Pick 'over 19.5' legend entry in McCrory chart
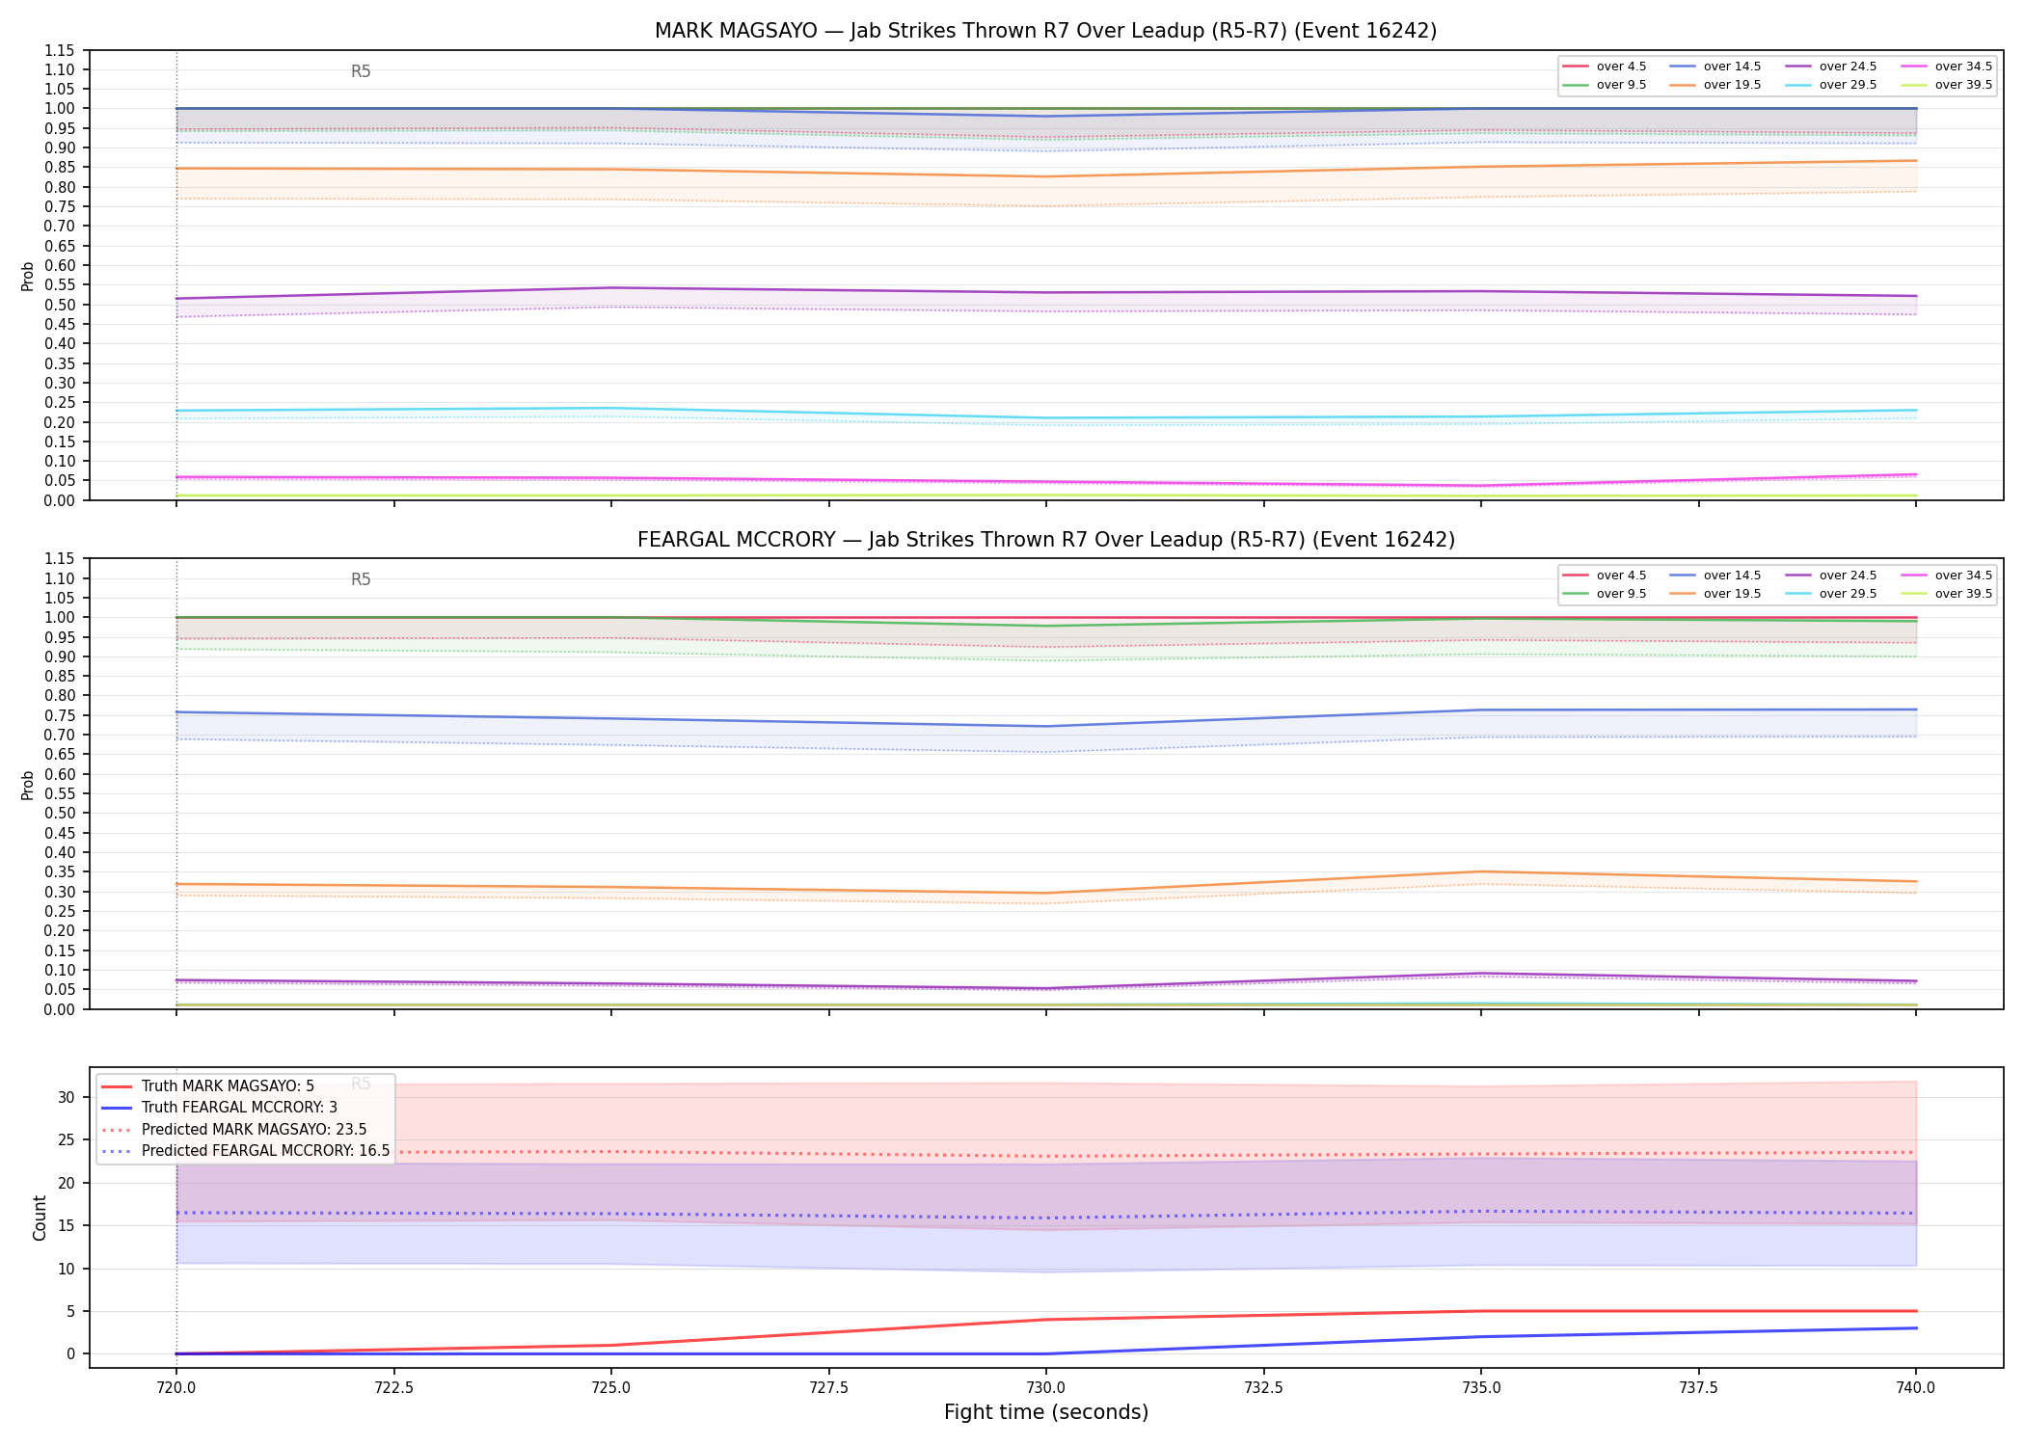This screenshot has width=2025, height=1446. (x=1714, y=594)
